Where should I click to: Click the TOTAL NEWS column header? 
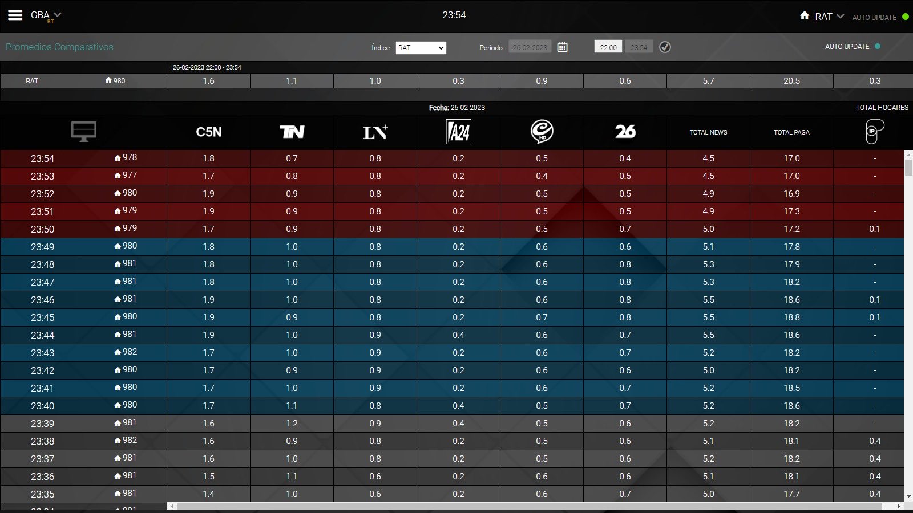tap(709, 132)
